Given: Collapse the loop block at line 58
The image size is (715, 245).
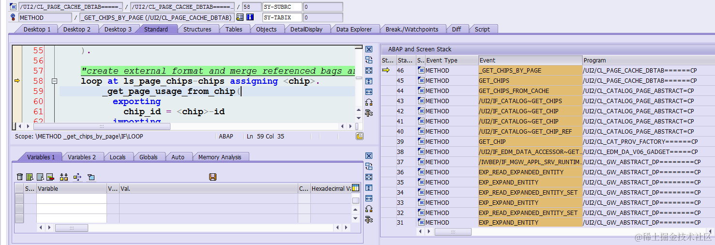Looking at the screenshot, I should (54, 81).
